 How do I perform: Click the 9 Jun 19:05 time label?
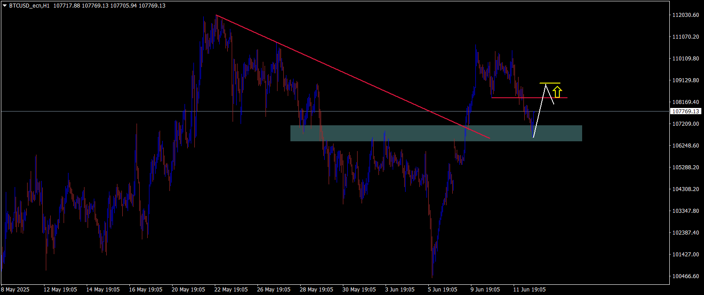point(485,290)
